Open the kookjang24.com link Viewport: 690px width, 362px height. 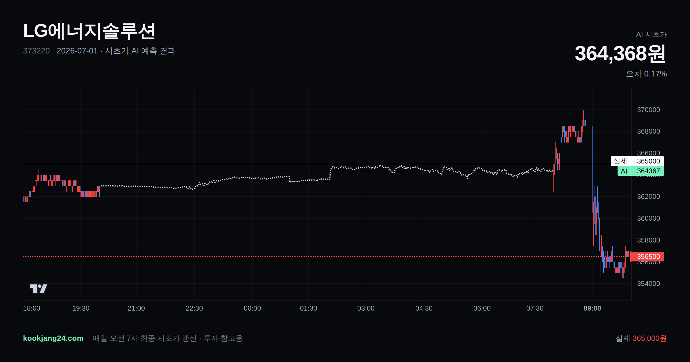point(53,338)
